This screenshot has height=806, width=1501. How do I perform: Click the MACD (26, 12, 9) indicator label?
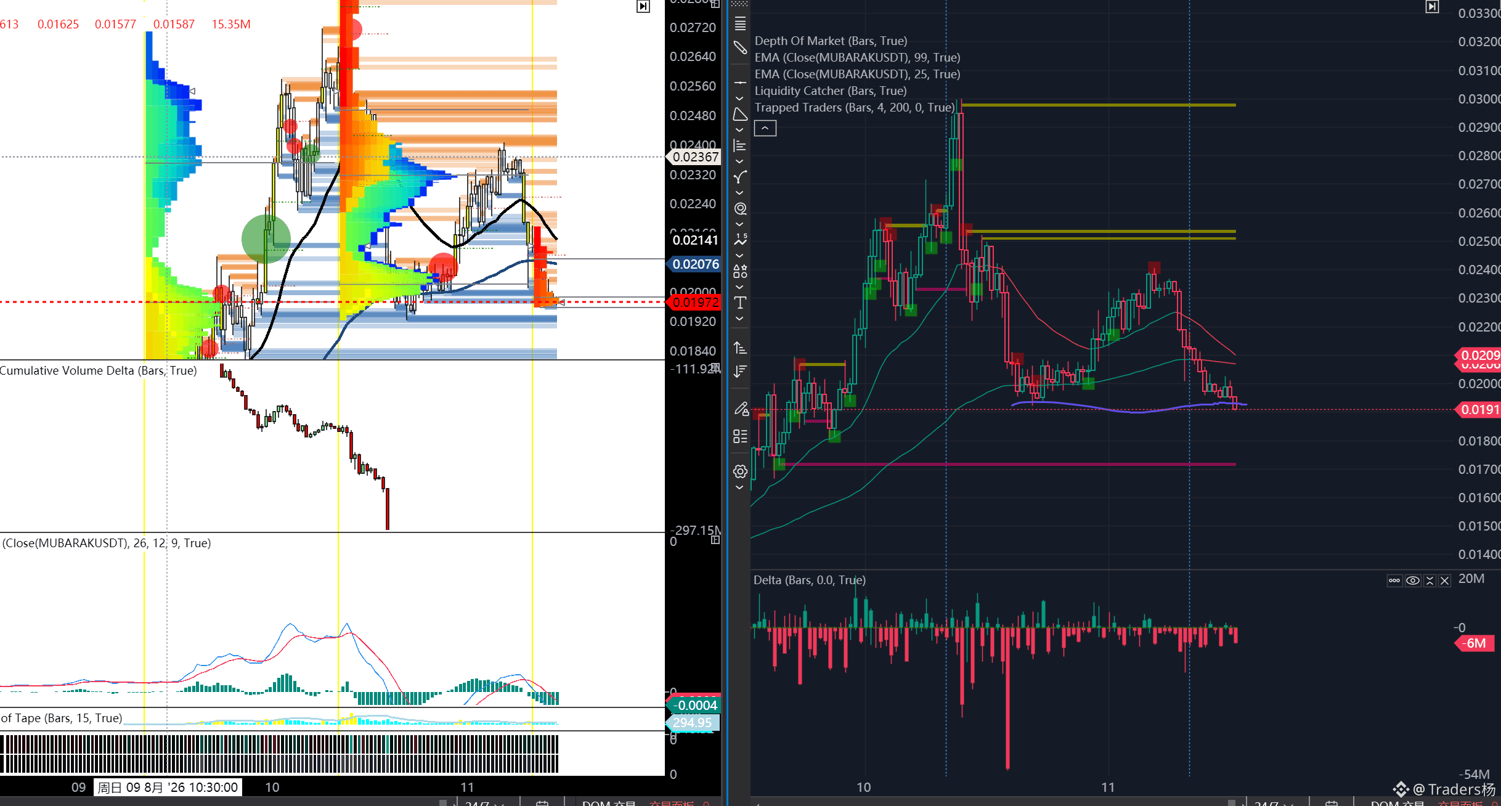[x=106, y=543]
